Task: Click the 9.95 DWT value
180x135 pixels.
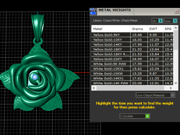Action: (153, 35)
